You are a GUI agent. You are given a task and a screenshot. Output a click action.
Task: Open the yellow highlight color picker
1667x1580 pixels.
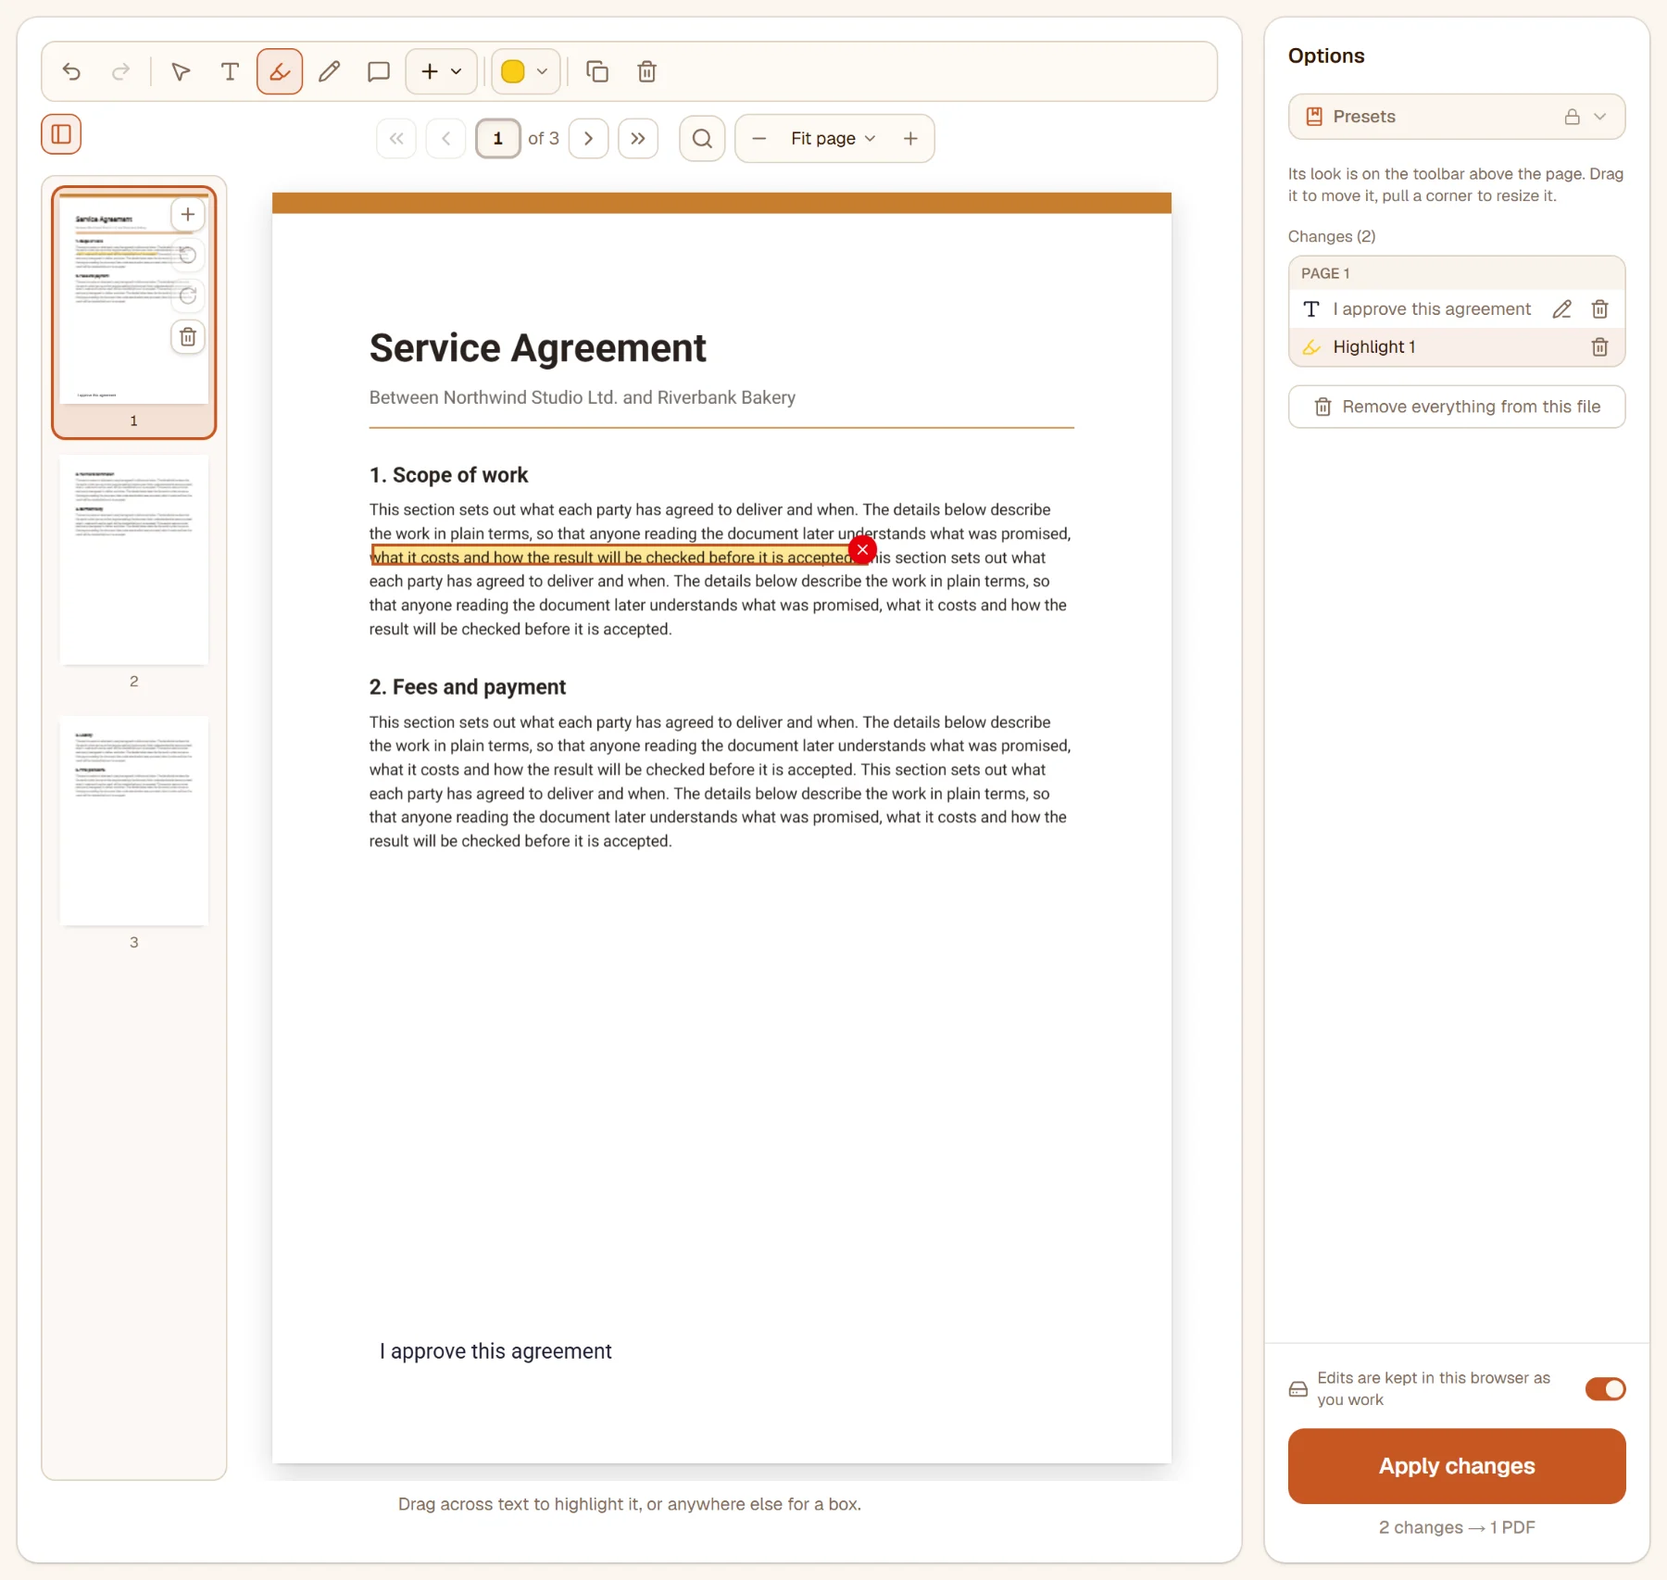(x=525, y=71)
